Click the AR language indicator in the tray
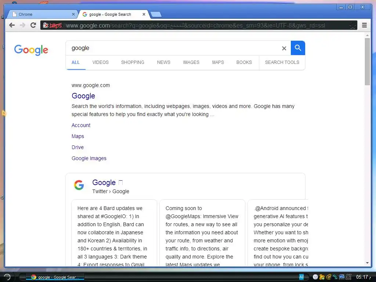The width and height of the screenshot is (376, 282). 301,277
